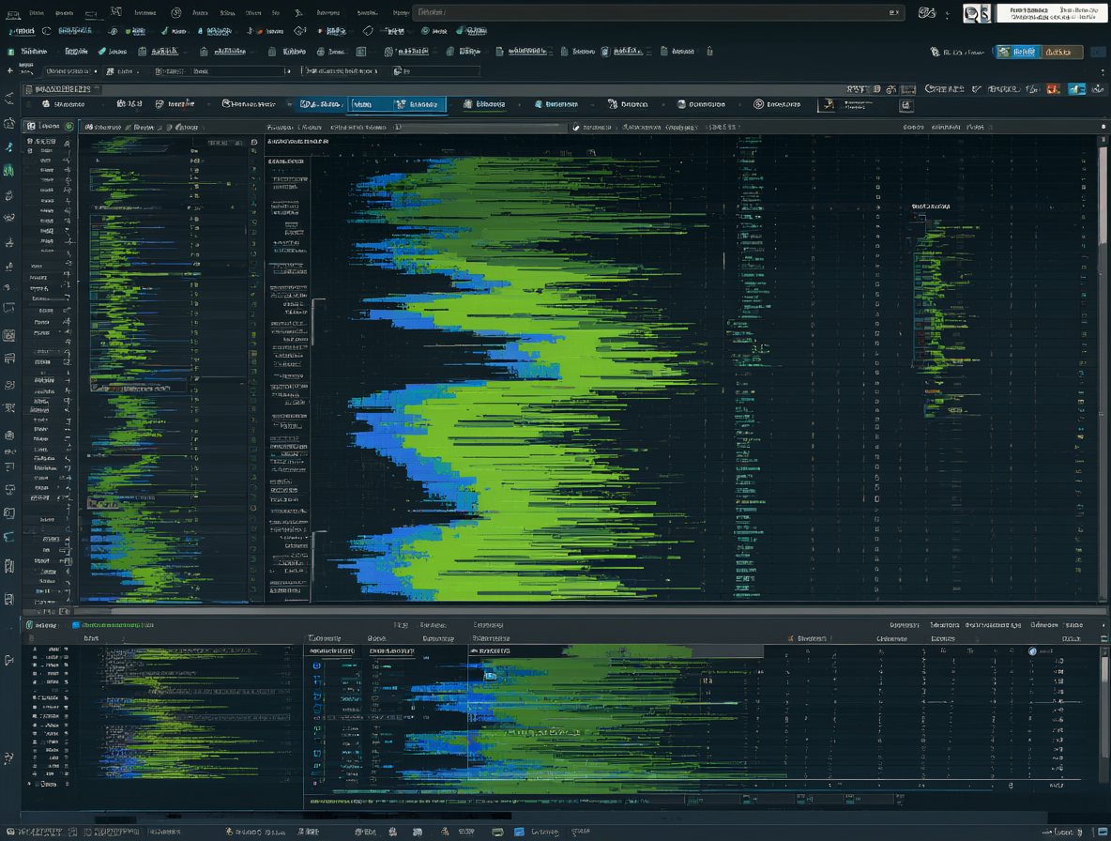The width and height of the screenshot is (1111, 841).
Task: Click the green square icon starting the third toolbar row
Action: coord(10,52)
